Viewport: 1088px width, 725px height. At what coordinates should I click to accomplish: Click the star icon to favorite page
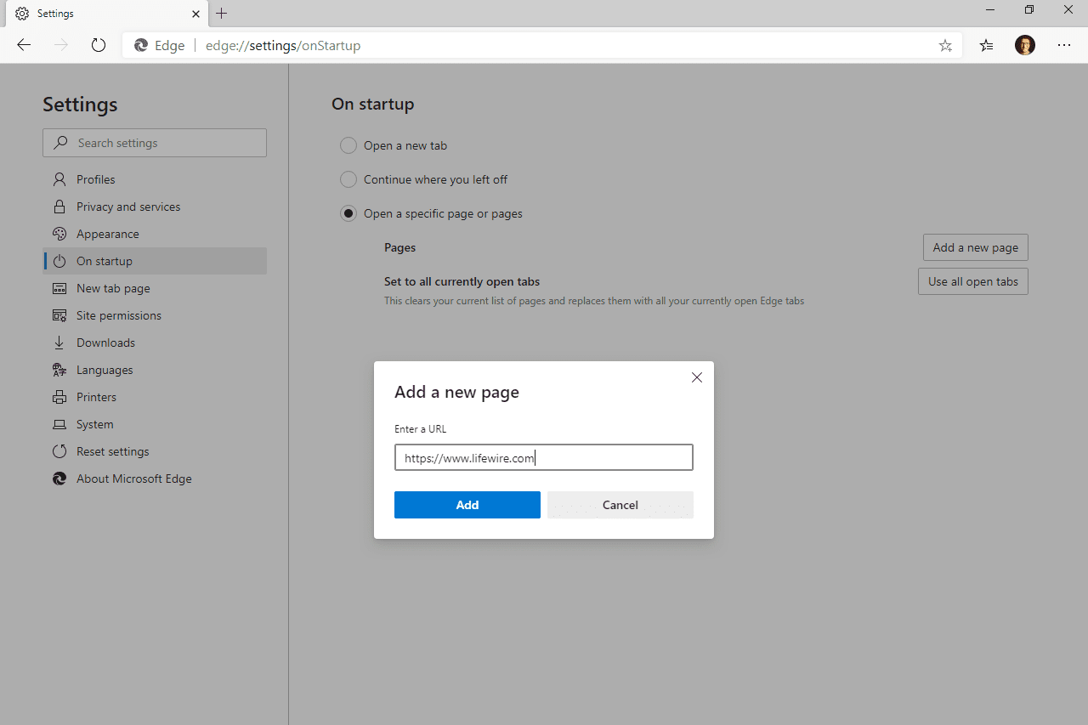click(945, 46)
